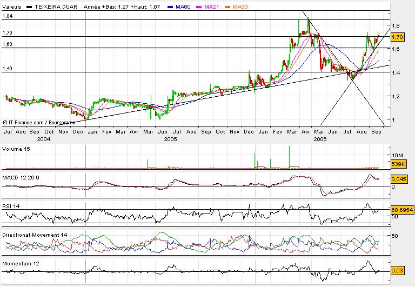Click the orange MA30 legend swatch
This screenshot has height=287, width=415.
coord(227,7)
